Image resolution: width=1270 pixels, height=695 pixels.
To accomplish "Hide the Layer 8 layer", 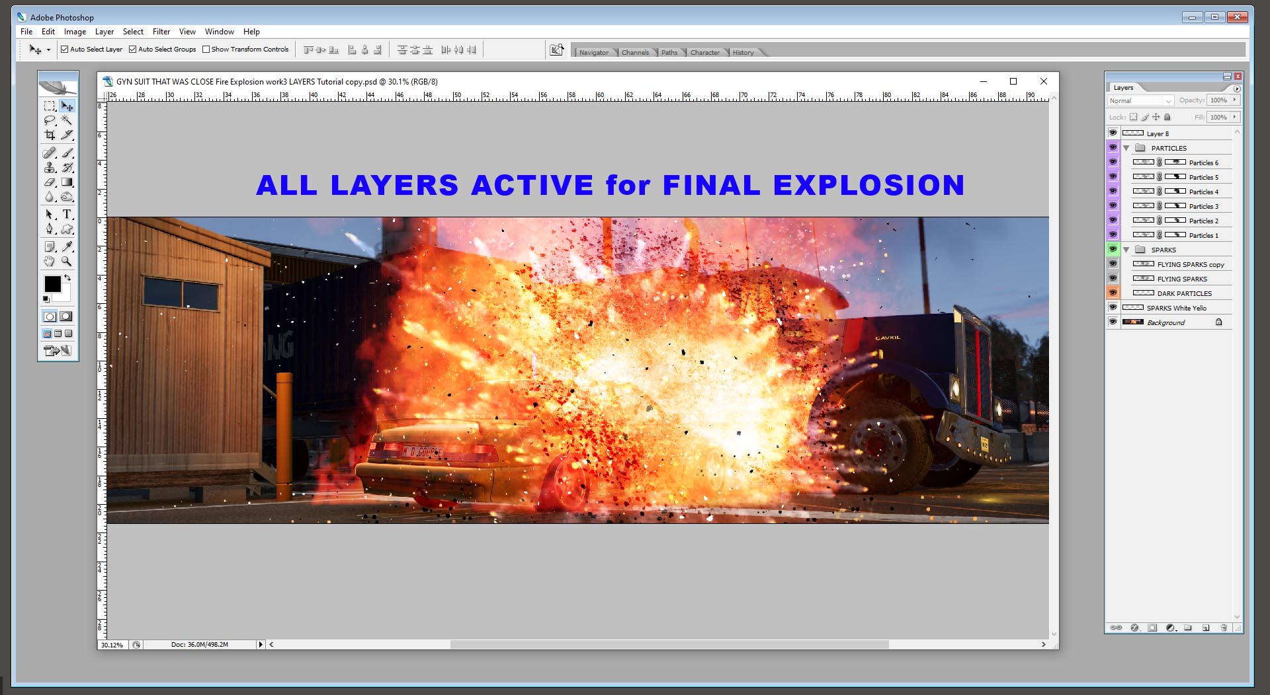I will [x=1113, y=133].
